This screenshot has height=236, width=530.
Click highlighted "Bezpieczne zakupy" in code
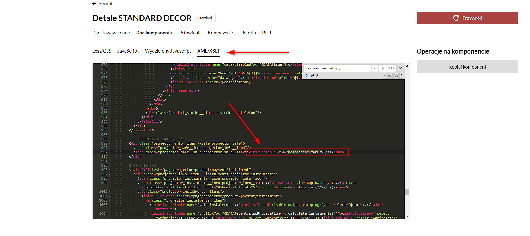[x=306, y=152]
